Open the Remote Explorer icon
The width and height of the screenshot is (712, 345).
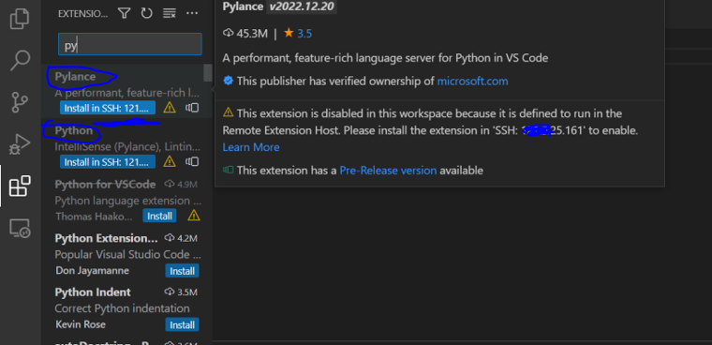click(x=20, y=228)
